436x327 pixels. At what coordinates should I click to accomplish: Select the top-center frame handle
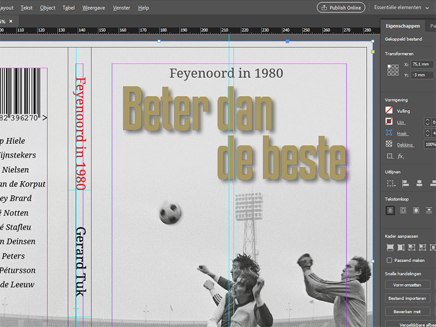[159, 41]
